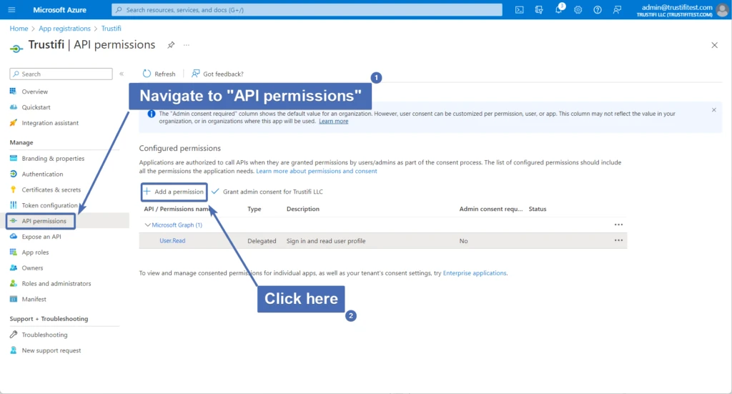732x394 pixels.
Task: Collapse the sidebar with double chevron
Action: tap(122, 74)
